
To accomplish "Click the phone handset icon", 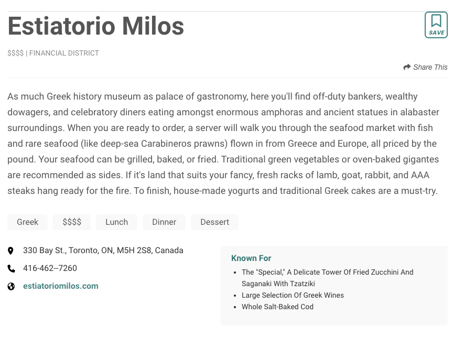I will point(11,268).
